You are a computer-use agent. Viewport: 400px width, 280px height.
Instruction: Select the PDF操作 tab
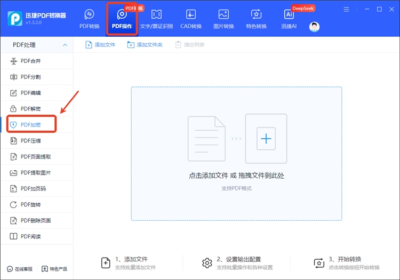pos(122,19)
